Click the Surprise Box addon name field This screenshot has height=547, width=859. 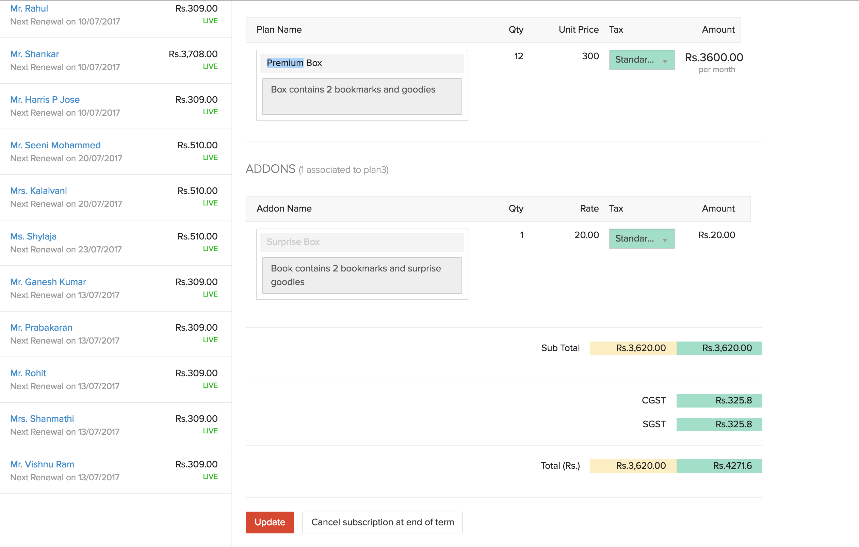361,242
